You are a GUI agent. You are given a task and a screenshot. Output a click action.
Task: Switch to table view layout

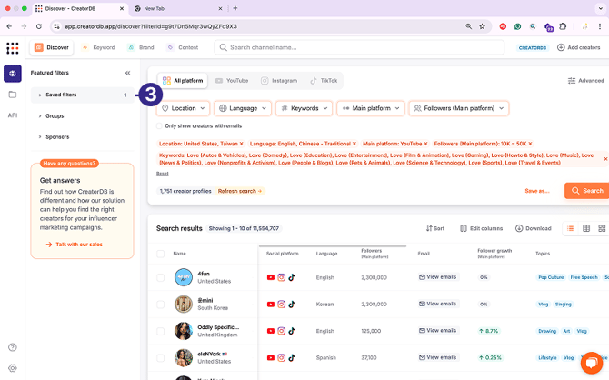point(586,228)
